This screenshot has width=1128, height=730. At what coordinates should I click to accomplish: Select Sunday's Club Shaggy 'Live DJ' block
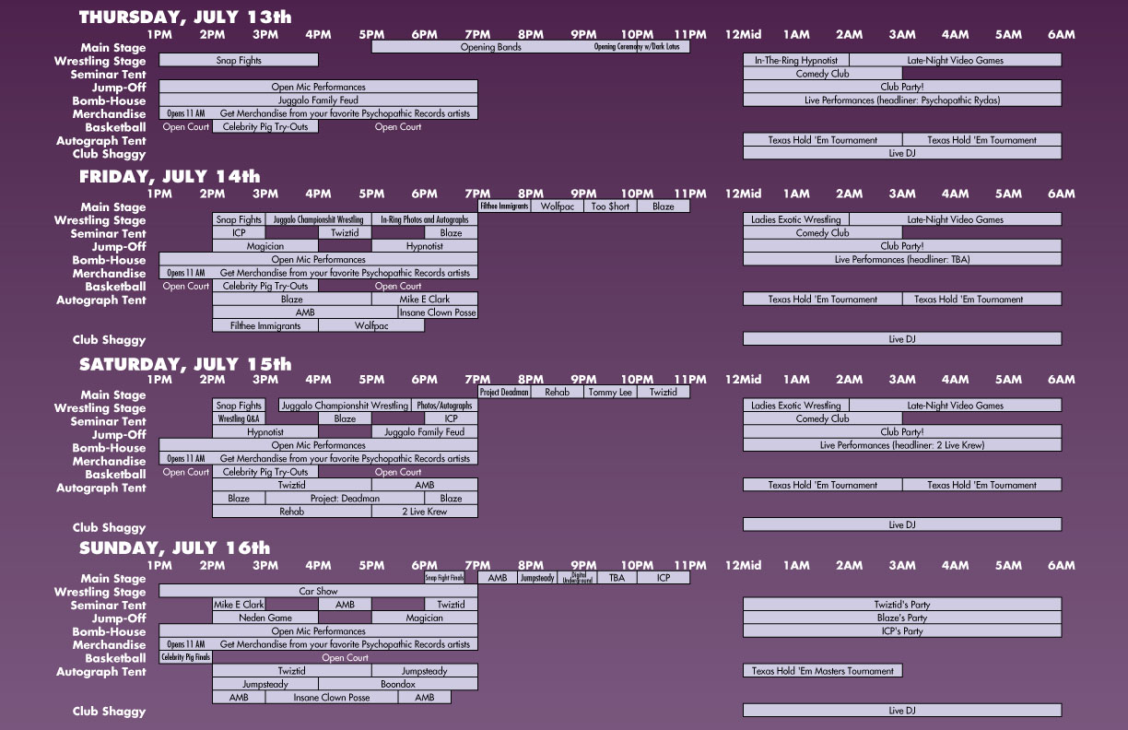pyautogui.click(x=902, y=711)
